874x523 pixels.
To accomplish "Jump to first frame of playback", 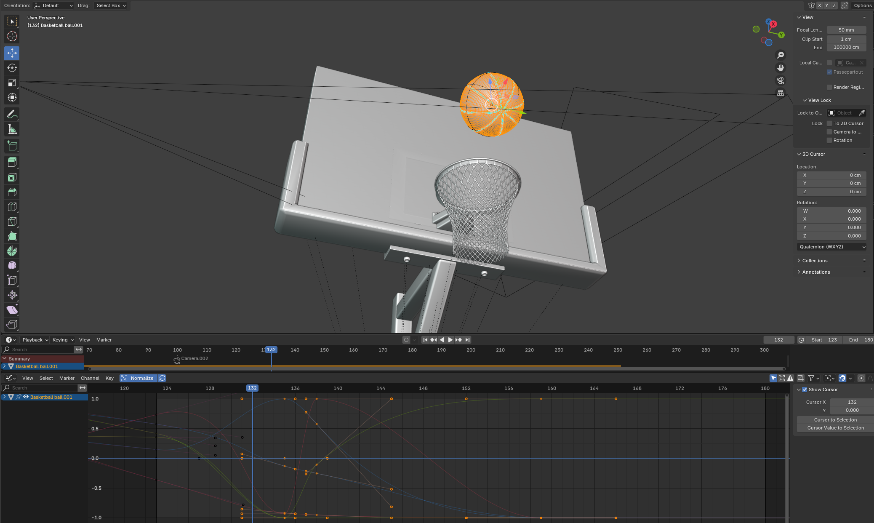I will pos(425,340).
